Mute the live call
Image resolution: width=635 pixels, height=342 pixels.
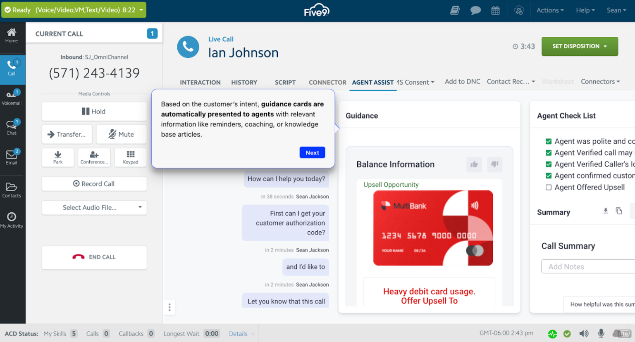(x=122, y=134)
